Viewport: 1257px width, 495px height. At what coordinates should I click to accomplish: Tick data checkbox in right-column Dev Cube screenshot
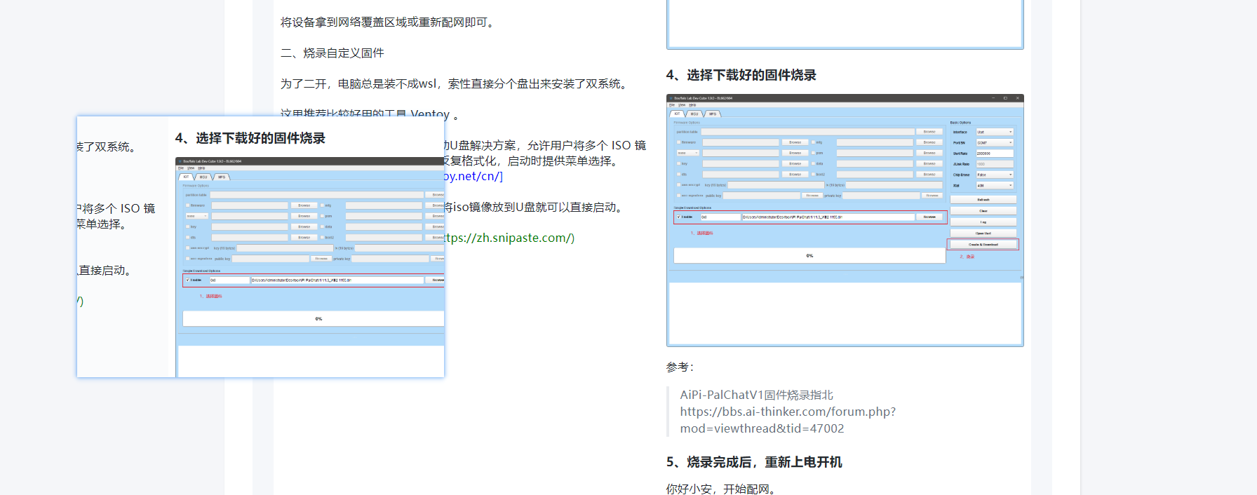pos(813,163)
